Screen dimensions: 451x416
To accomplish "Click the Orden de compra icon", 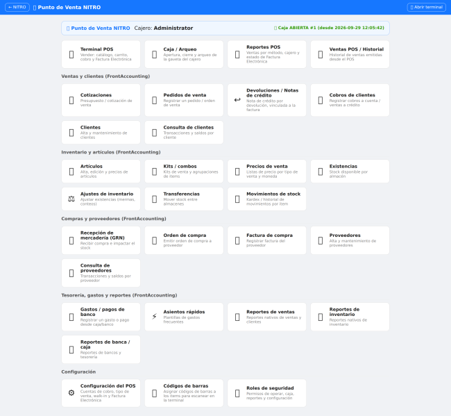I will click(x=155, y=240).
